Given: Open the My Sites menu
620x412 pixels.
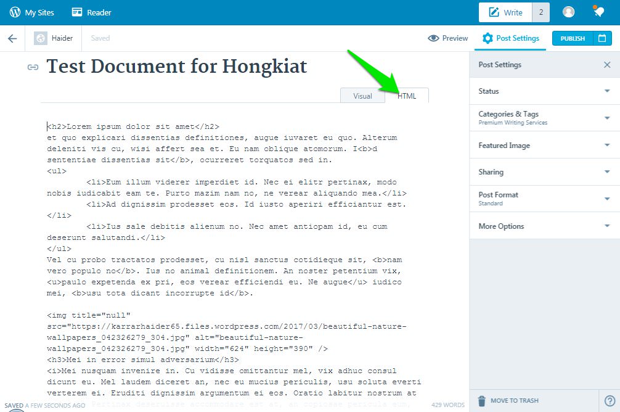Looking at the screenshot, I should click(x=38, y=12).
